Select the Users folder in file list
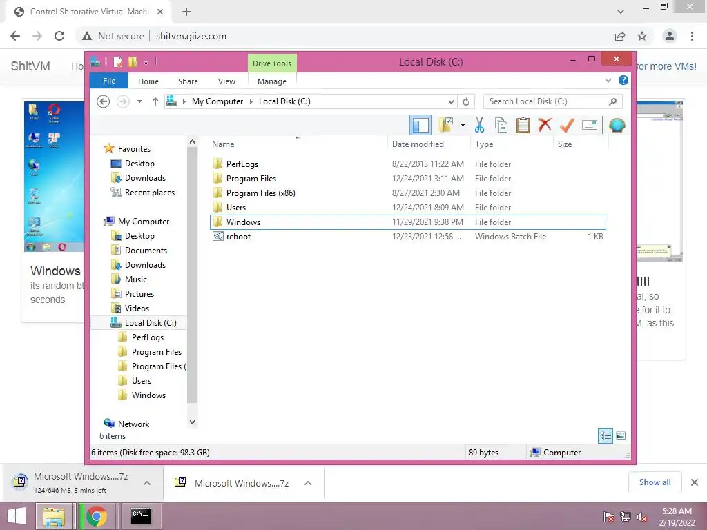The height and width of the screenshot is (530, 707). coord(407,207)
